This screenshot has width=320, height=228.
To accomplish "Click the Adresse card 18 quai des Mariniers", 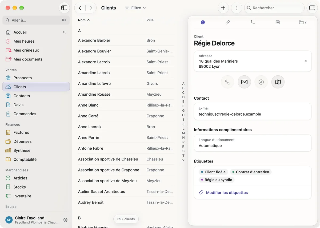I will pyautogui.click(x=253, y=61).
